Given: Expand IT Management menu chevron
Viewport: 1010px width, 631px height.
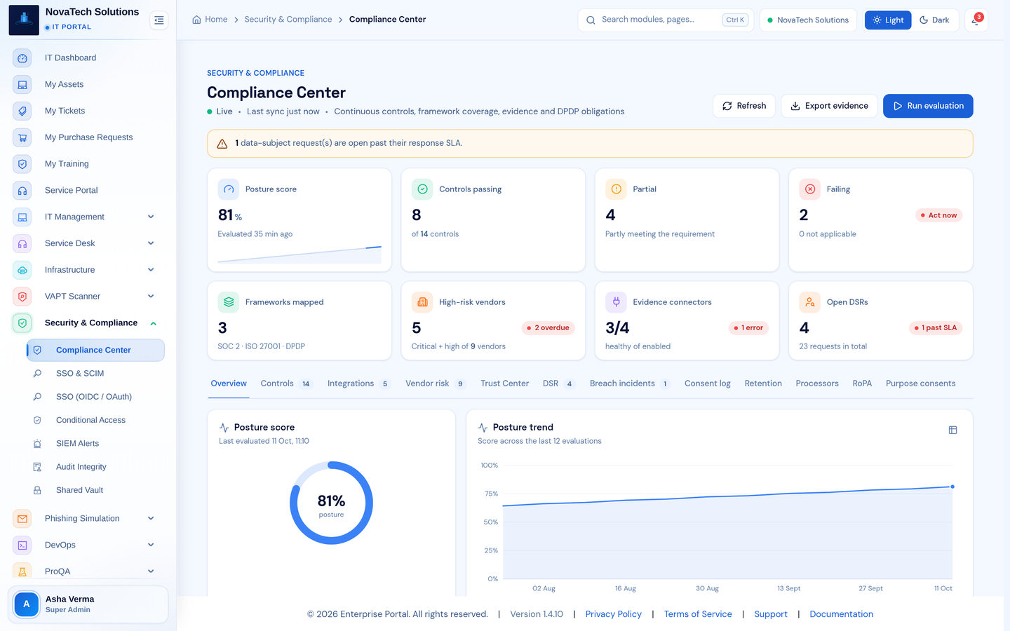Looking at the screenshot, I should tap(151, 217).
